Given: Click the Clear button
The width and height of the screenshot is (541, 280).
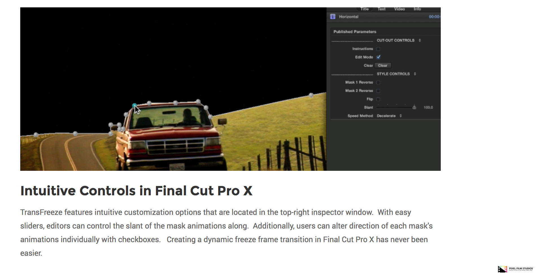Looking at the screenshot, I should [383, 65].
